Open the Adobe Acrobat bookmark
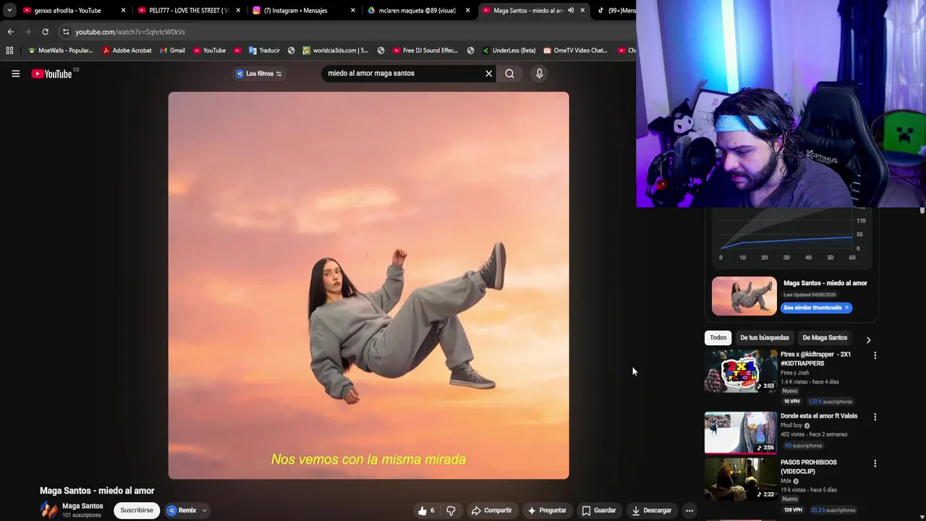Screen dimensions: 926x521 (127, 51)
